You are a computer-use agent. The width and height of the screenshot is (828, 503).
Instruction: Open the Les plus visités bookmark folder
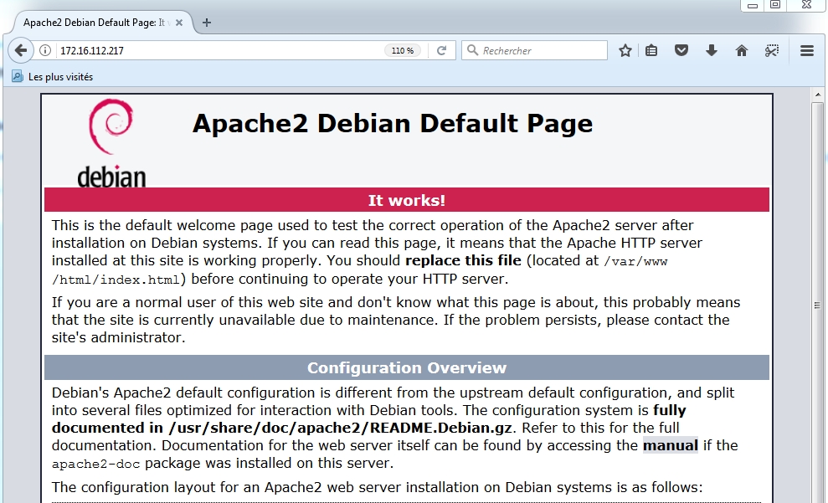point(52,76)
